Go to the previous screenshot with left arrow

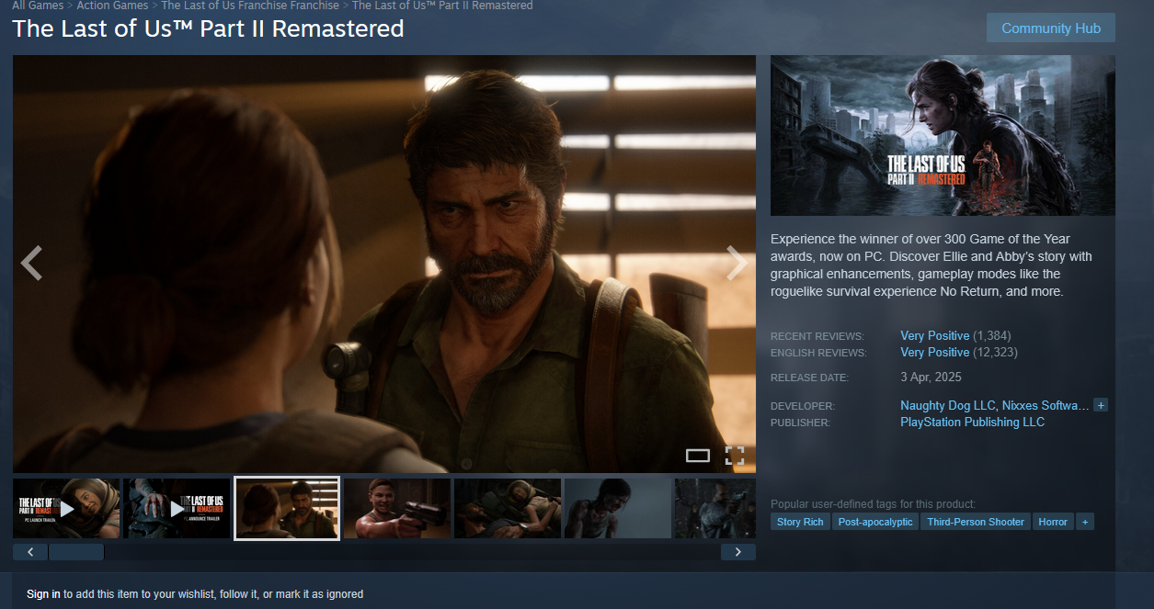[31, 264]
